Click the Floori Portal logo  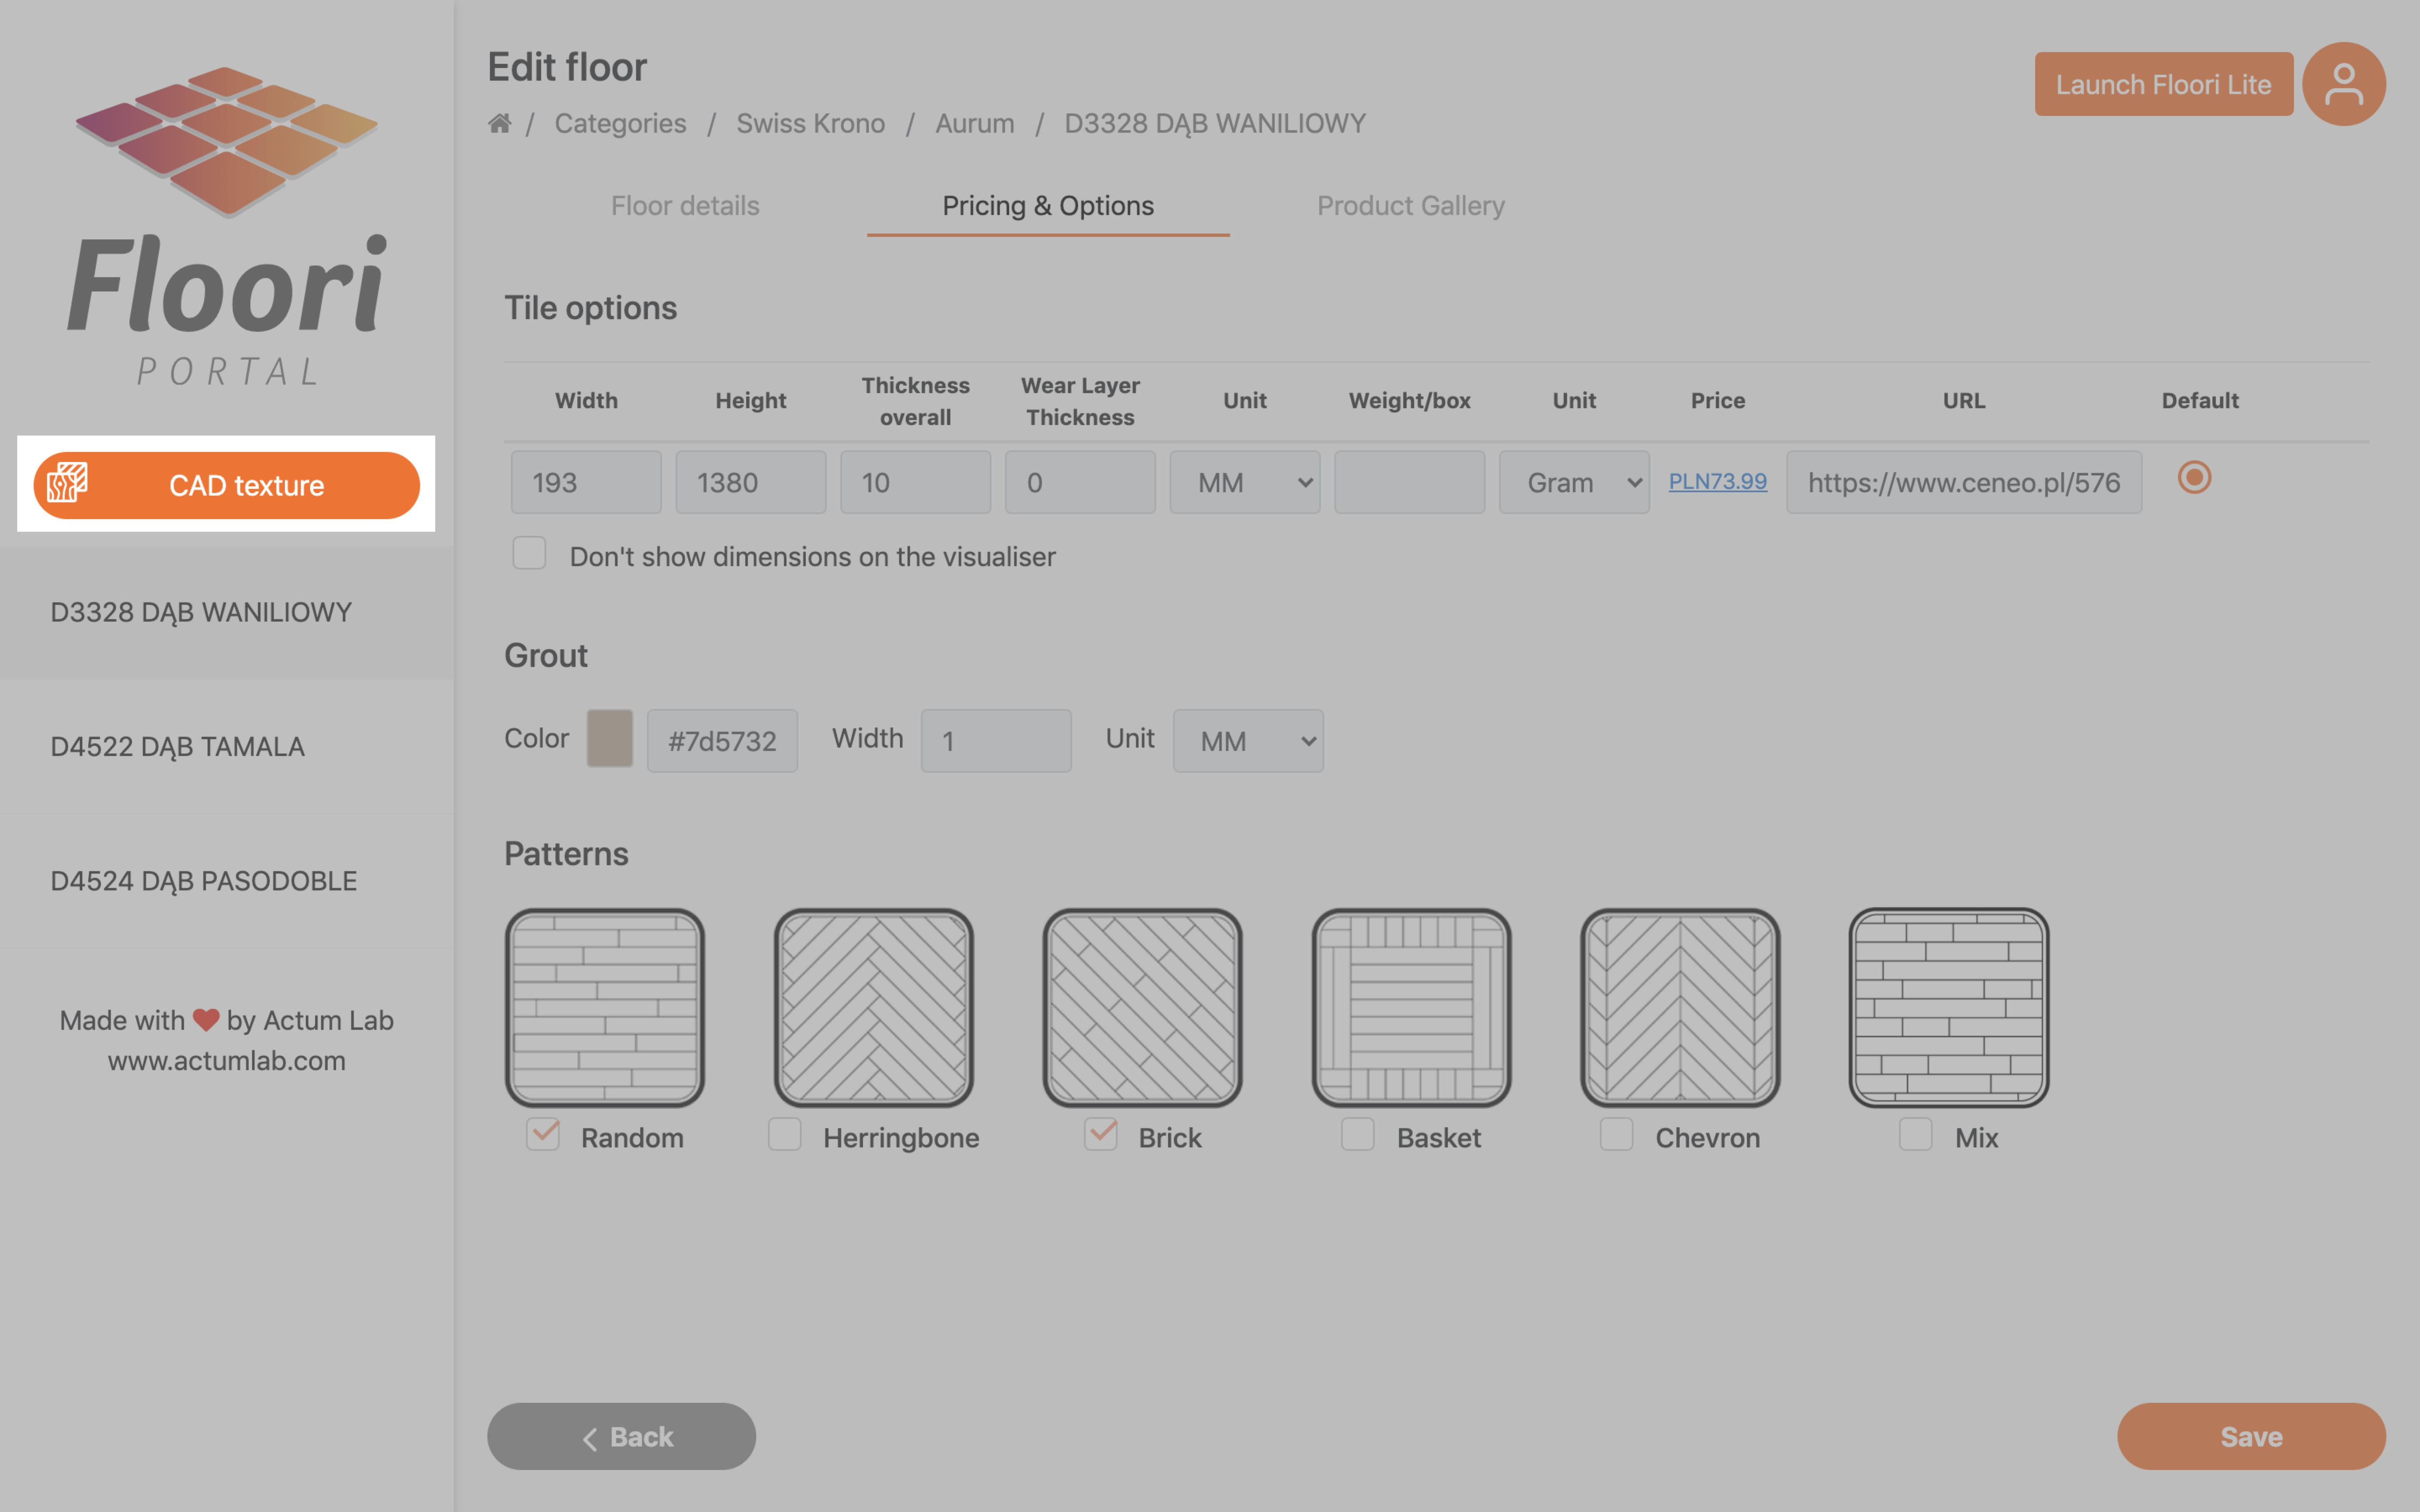227,226
